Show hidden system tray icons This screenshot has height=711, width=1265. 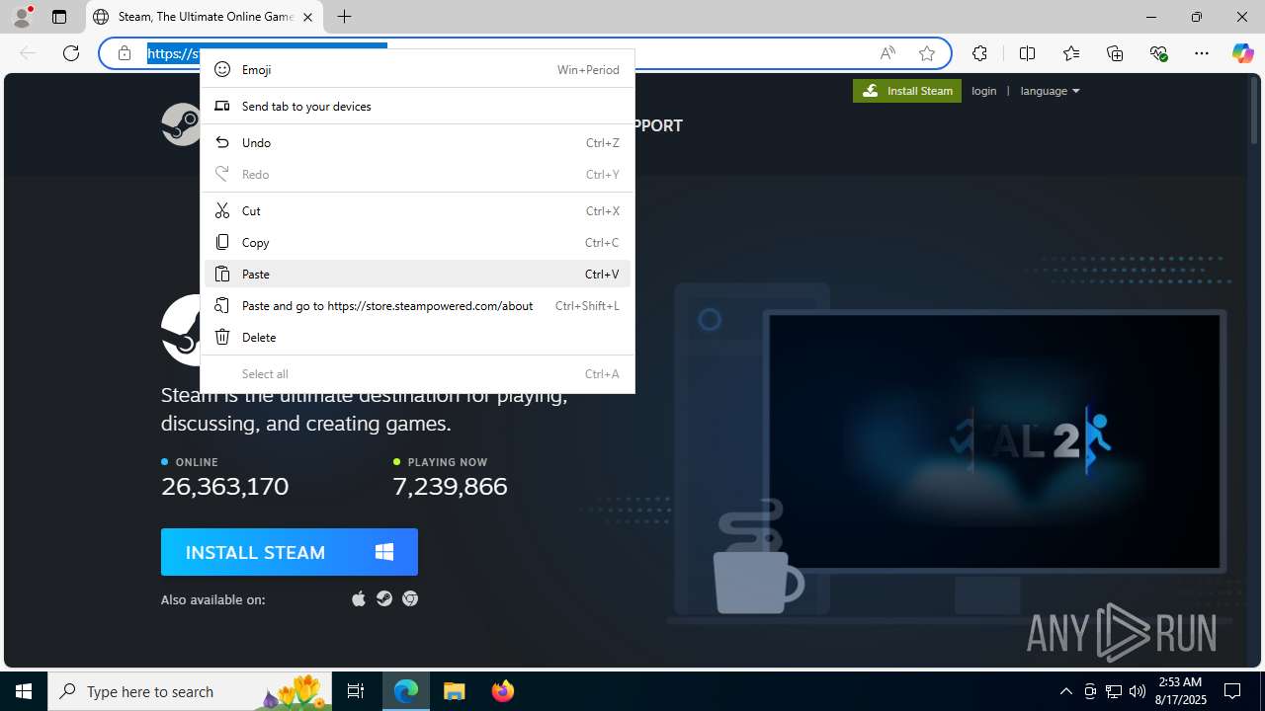point(1065,691)
